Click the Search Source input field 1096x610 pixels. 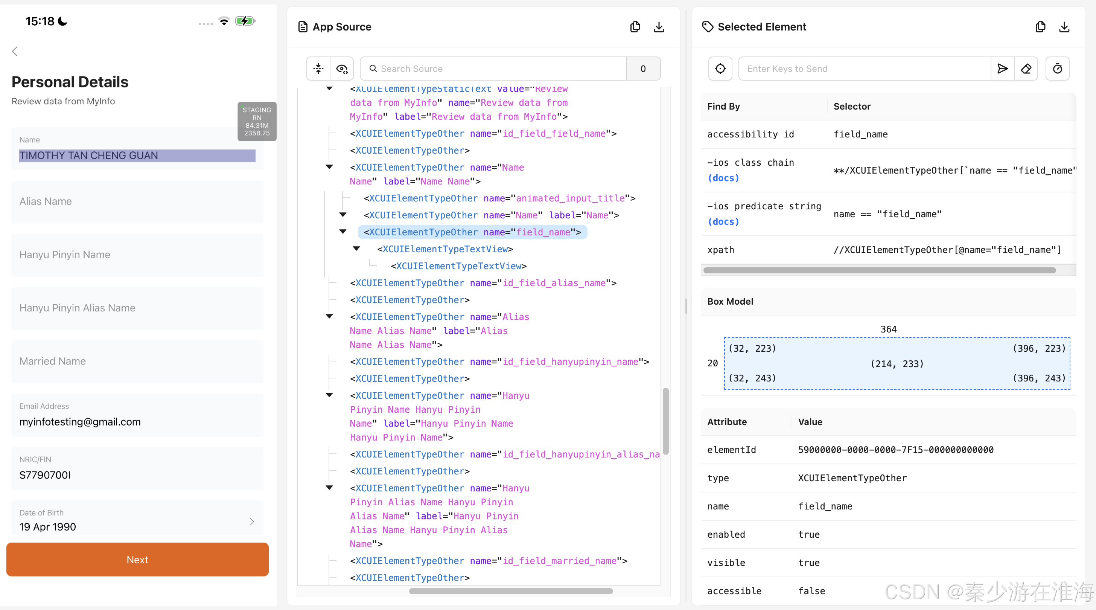click(493, 69)
